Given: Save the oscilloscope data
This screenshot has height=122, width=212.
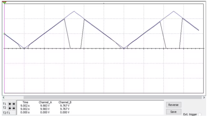Looking at the screenshot, I should tap(174, 112).
